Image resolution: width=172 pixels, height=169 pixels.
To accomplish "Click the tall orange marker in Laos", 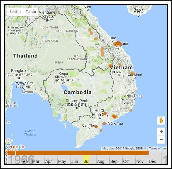I will click(102, 51).
